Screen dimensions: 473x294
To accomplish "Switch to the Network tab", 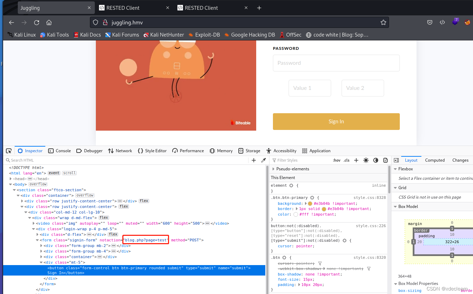I will 120,151.
